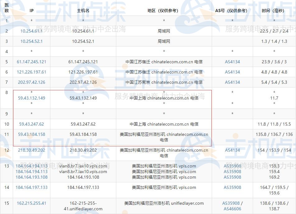The image size is (296, 214).
Task: Click the 59.43.132.149 address link
Action: [31, 98]
